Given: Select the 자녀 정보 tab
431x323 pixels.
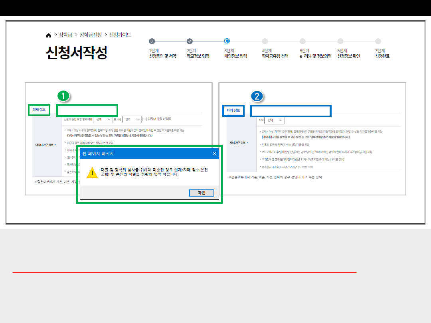Looking at the screenshot, I should coord(233,110).
